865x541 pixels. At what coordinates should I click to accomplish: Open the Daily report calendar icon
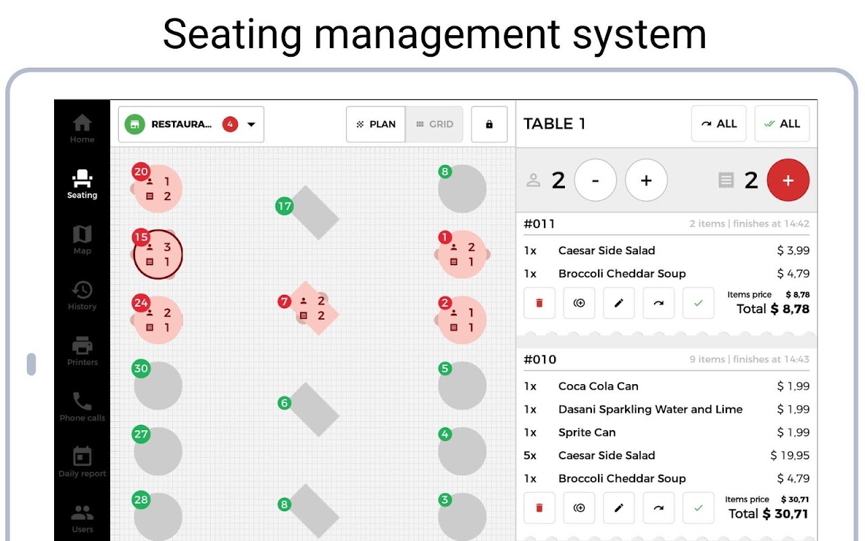point(82,463)
